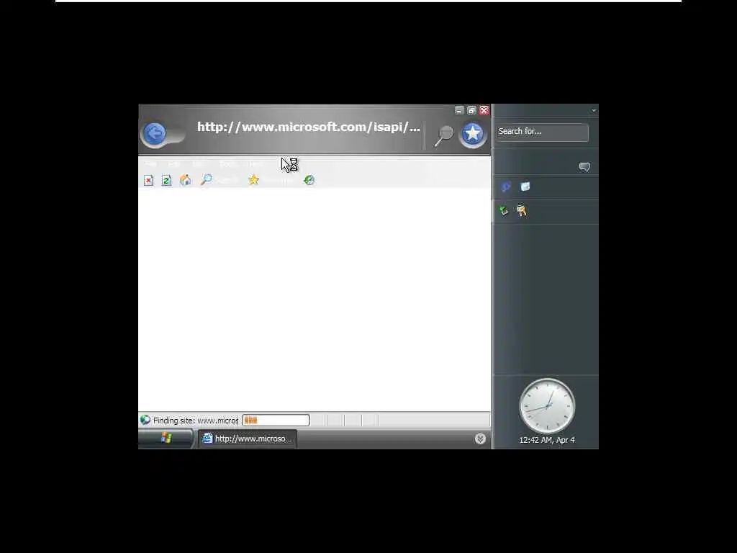The image size is (737, 553).
Task: Open Search in the browser toolbar
Action: tap(220, 179)
